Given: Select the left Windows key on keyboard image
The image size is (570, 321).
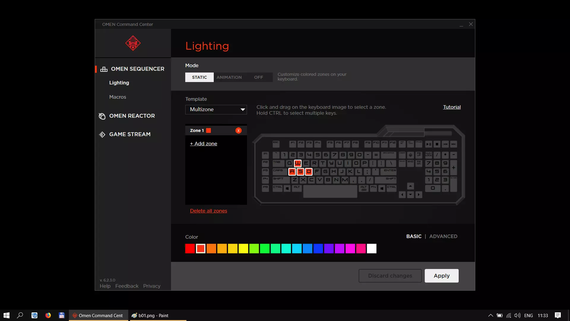Looking at the screenshot, I should pos(287,188).
